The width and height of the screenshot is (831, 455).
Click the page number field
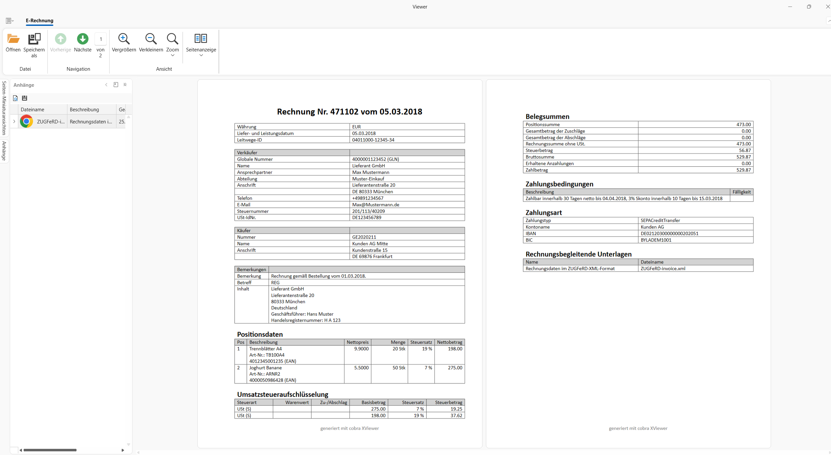coord(101,39)
